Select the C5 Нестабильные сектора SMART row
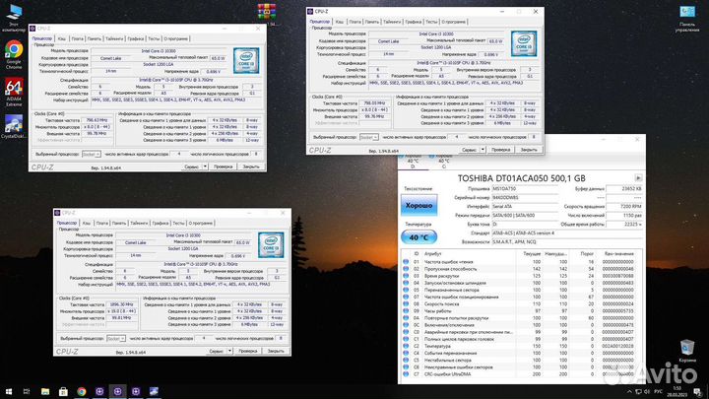 (x=520, y=361)
